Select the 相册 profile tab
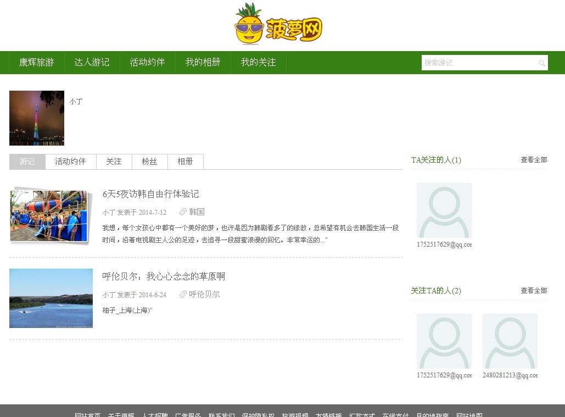The height and width of the screenshot is (417, 565). pos(185,162)
